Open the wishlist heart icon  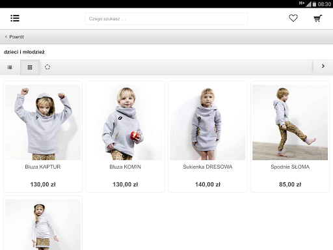(x=293, y=18)
